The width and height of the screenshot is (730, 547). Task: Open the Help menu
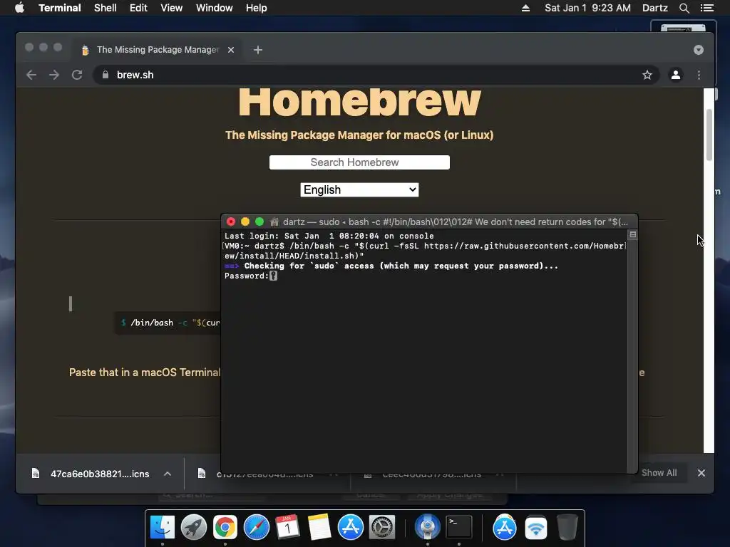tap(256, 8)
